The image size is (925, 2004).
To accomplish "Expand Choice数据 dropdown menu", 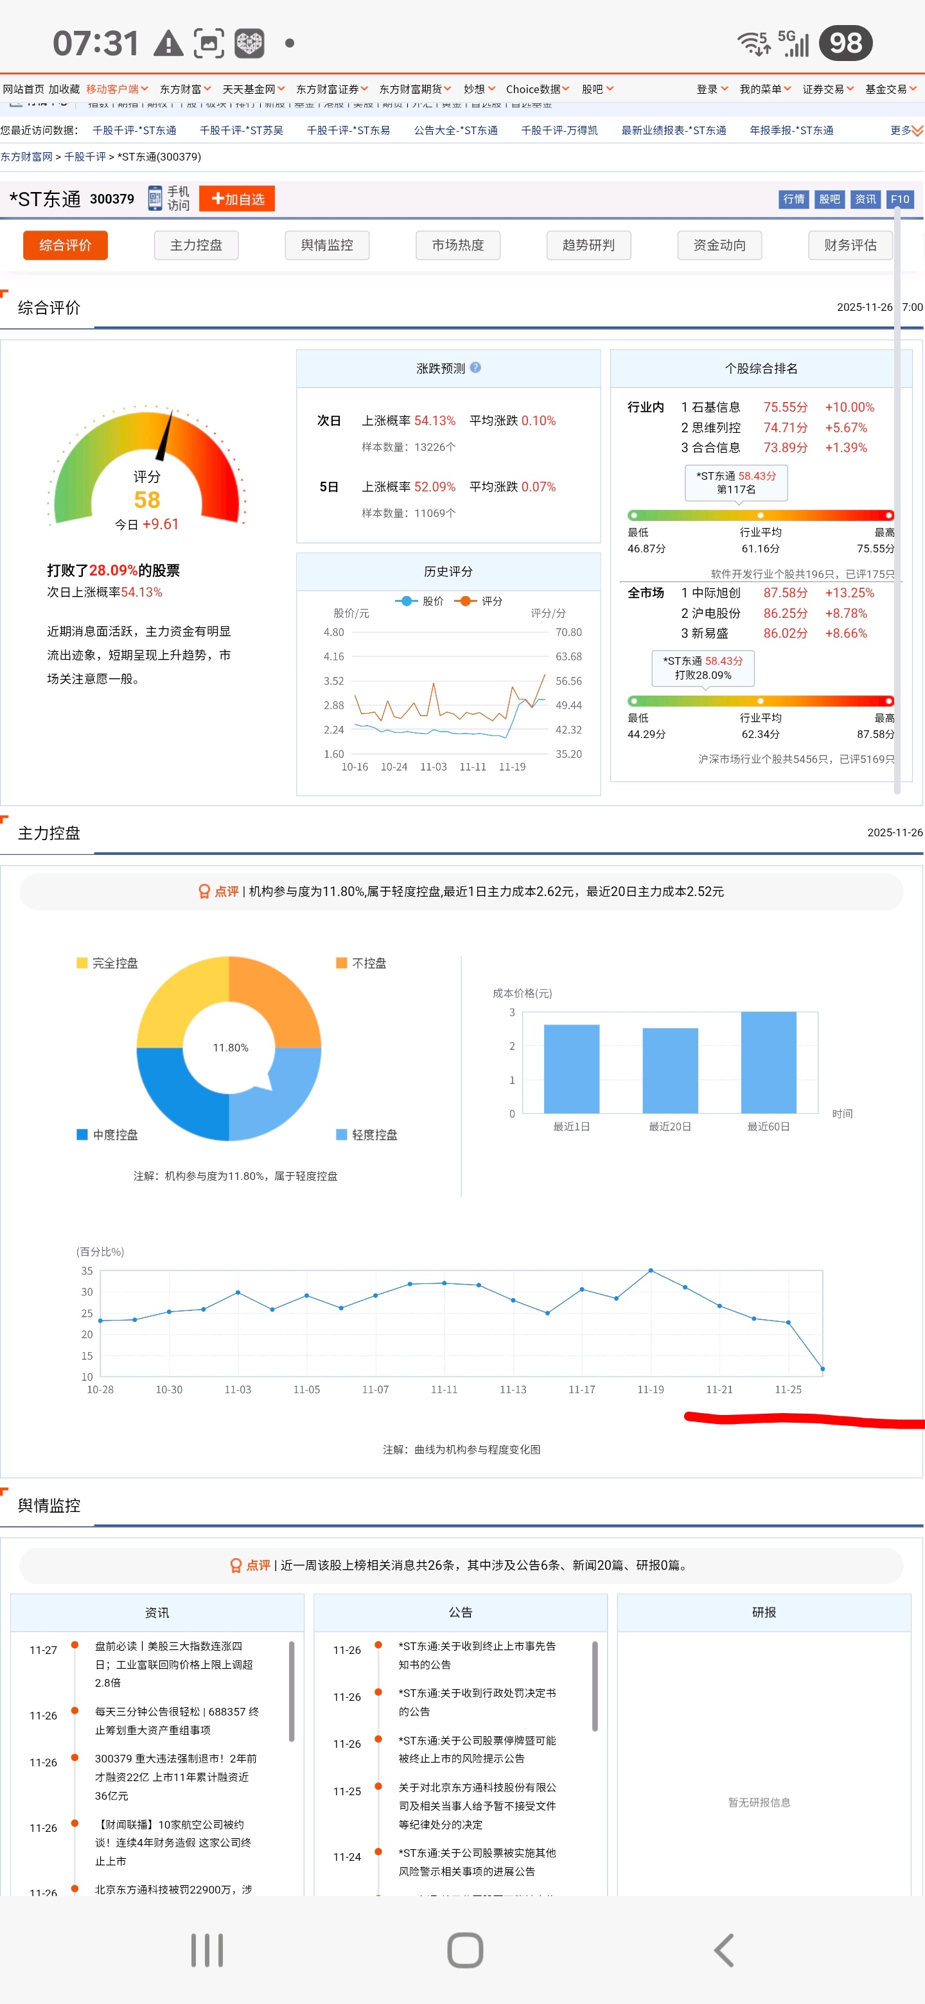I will coord(538,89).
